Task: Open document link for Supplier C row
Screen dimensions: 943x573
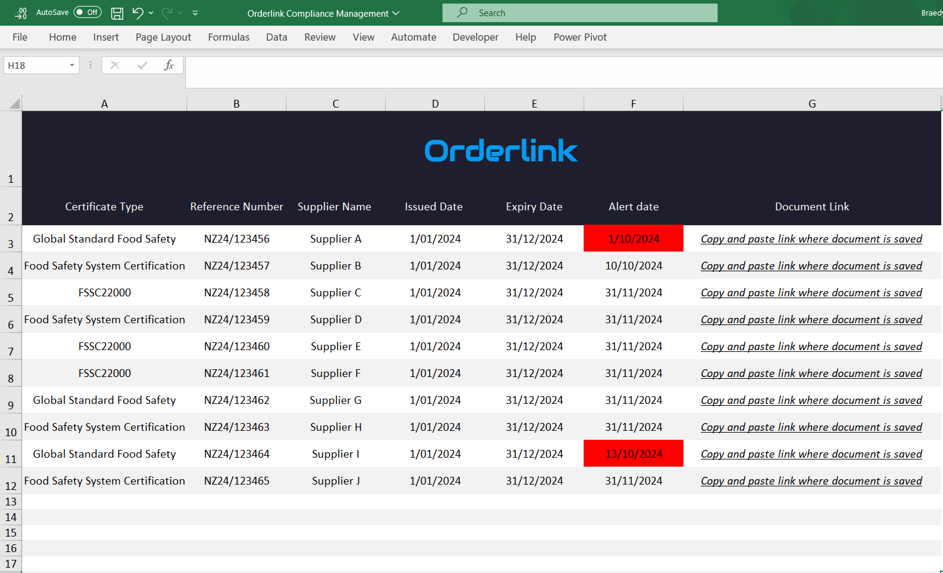Action: point(811,293)
